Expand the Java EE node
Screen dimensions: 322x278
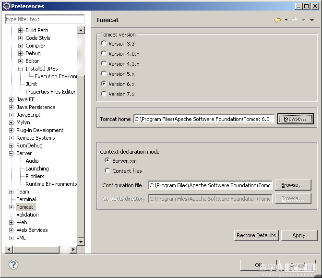(x=12, y=100)
